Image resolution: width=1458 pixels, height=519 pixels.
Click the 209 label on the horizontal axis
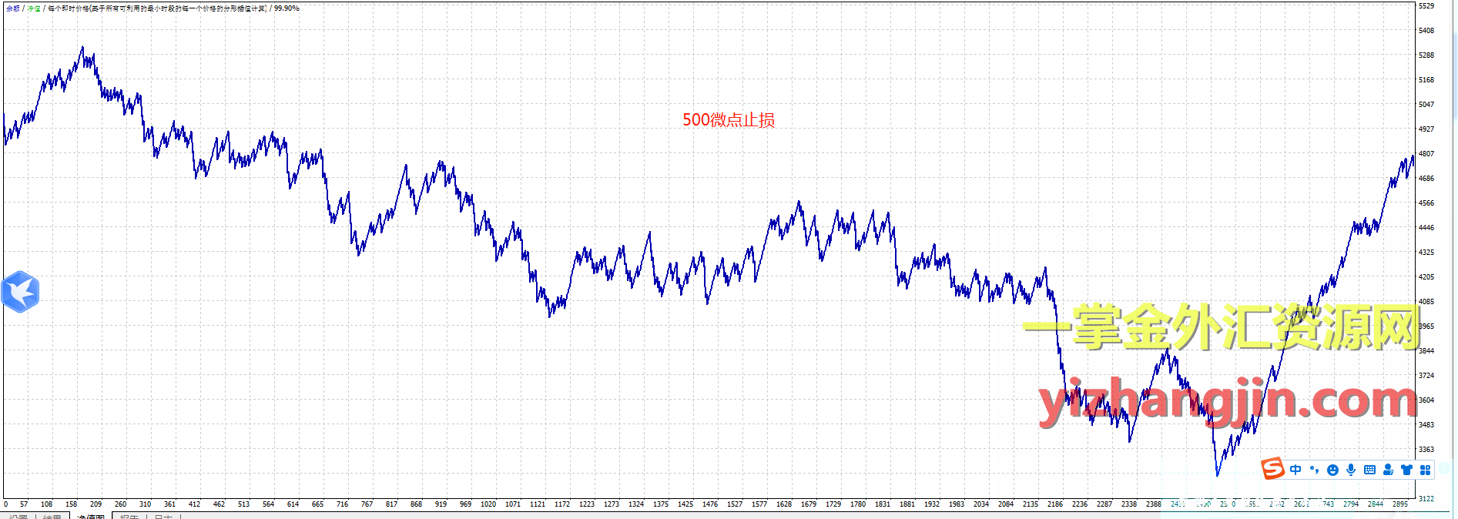pyautogui.click(x=96, y=504)
